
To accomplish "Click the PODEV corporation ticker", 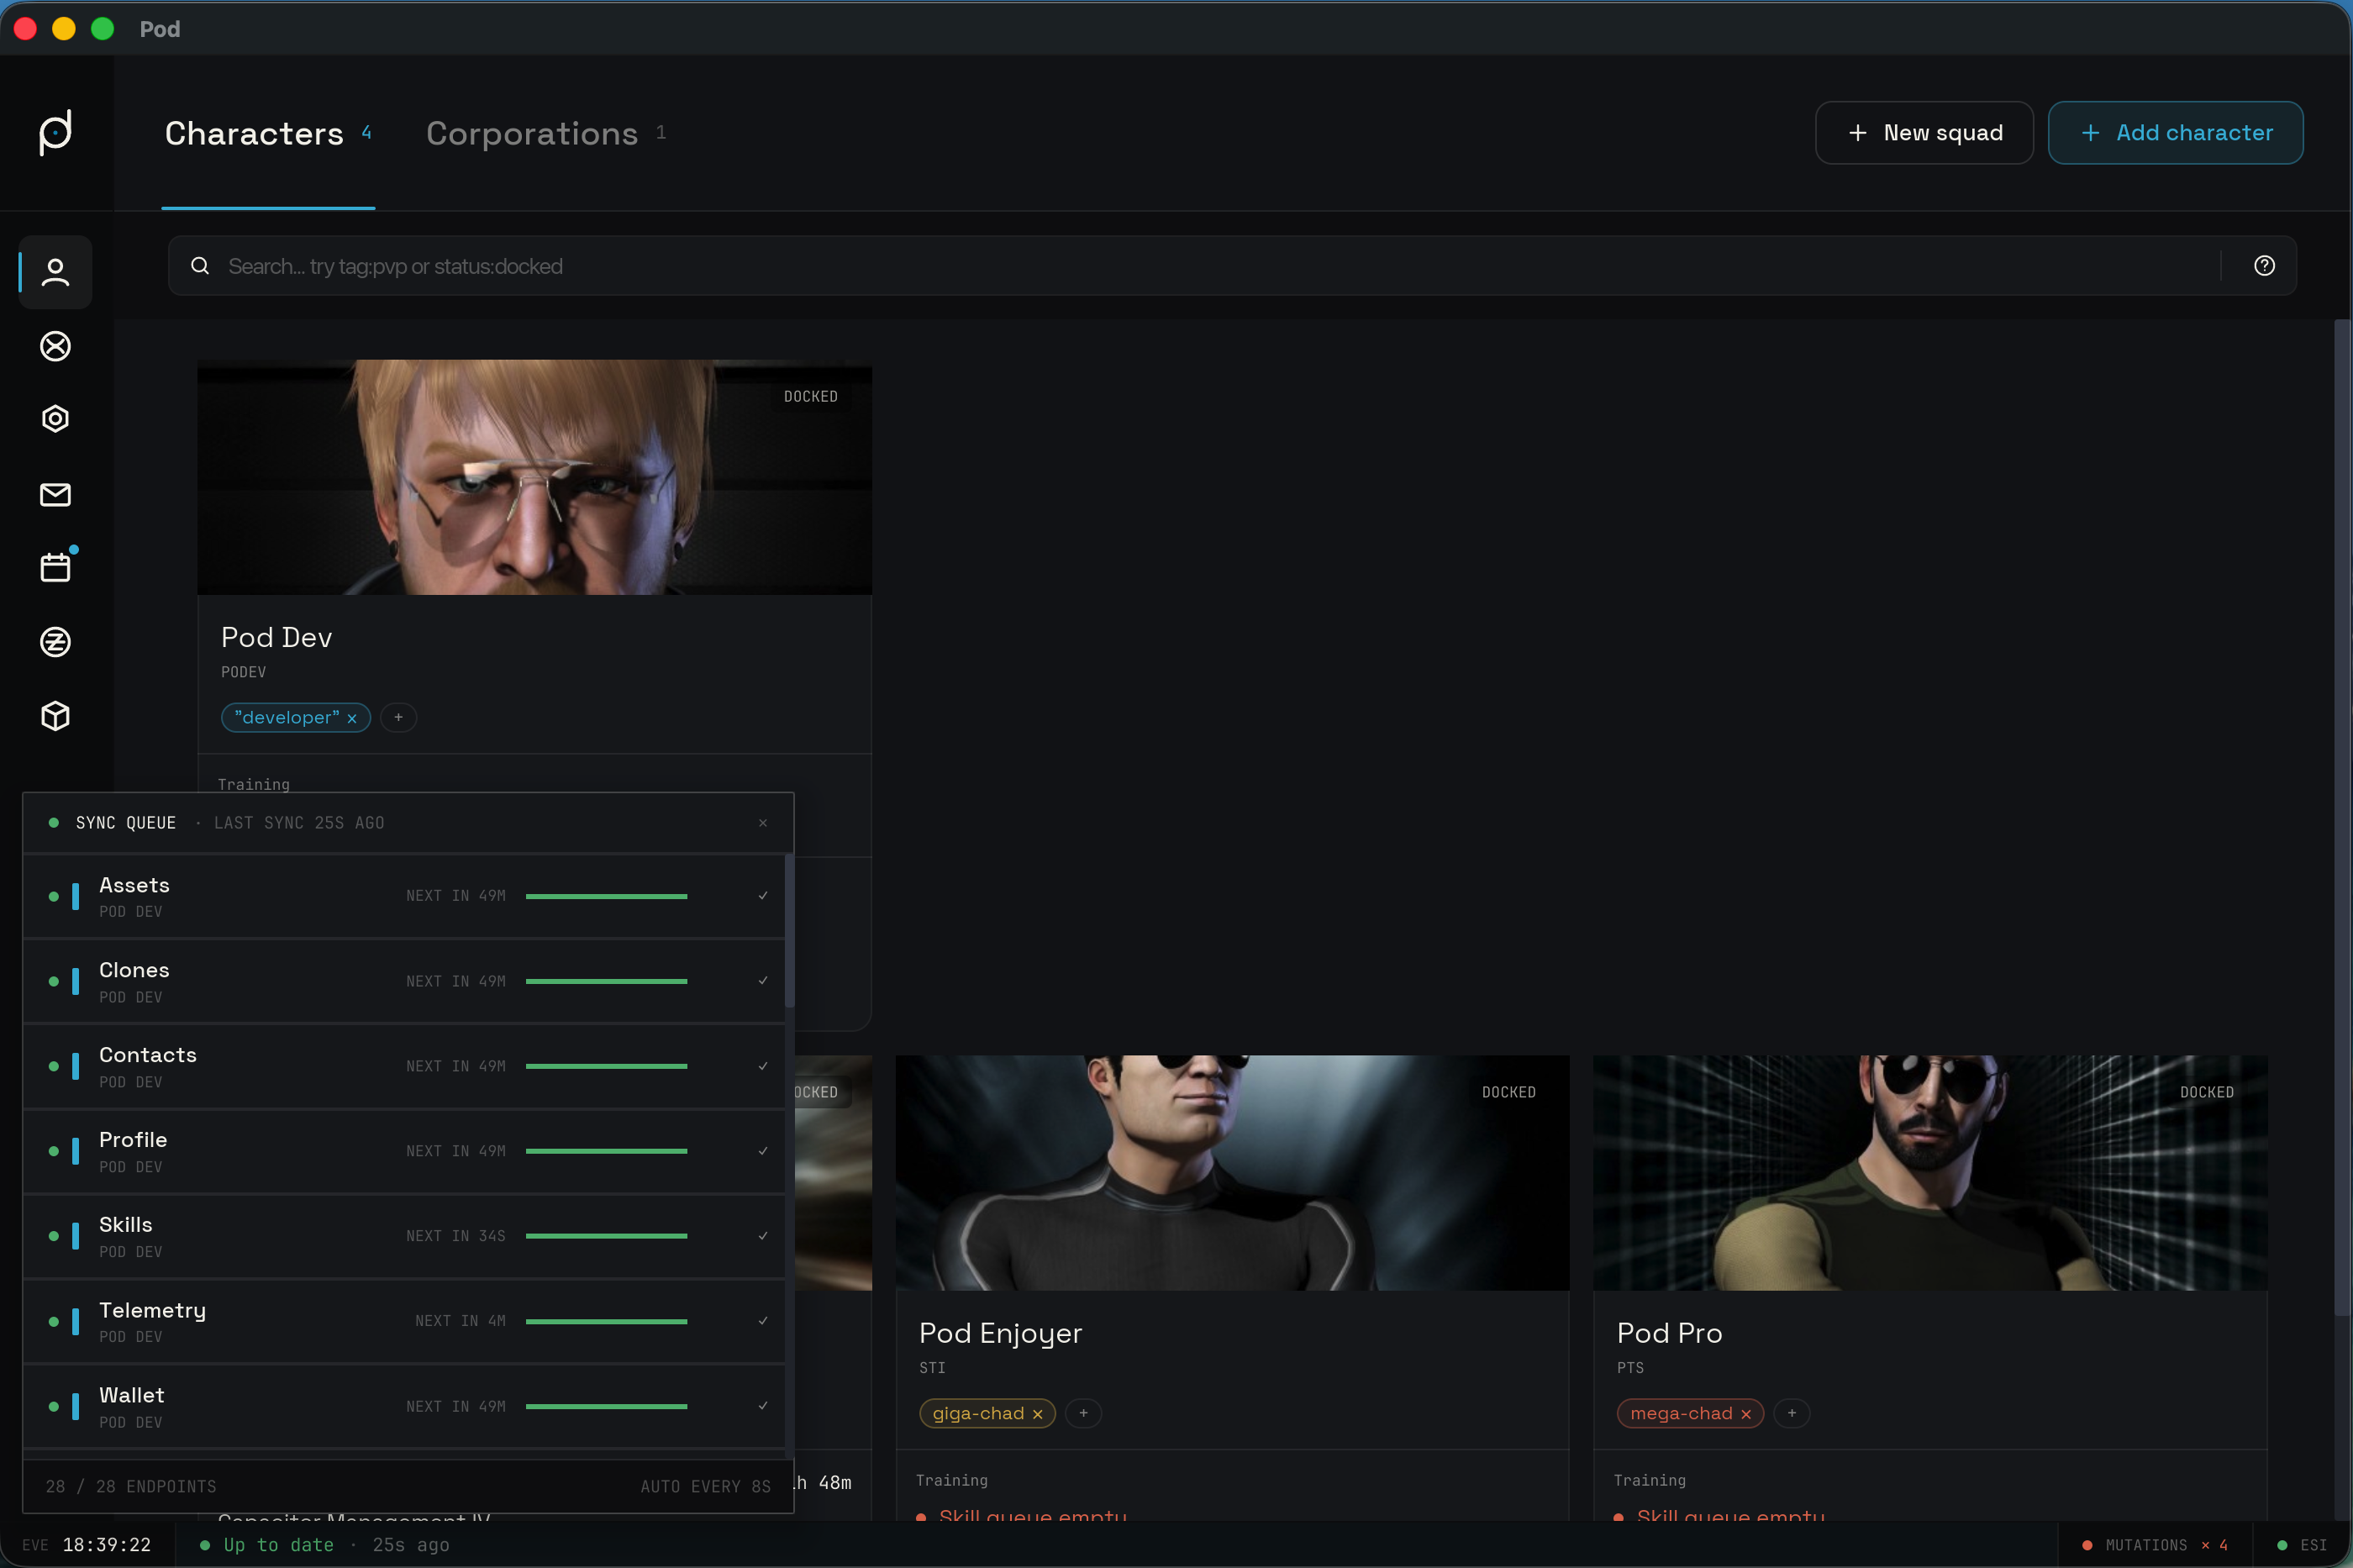I will coord(243,672).
